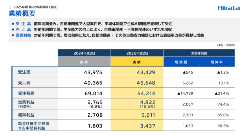Click the blue bullet before 営業利益 summary

coord(13,35)
